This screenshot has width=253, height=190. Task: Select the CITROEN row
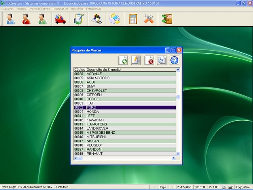point(125,95)
